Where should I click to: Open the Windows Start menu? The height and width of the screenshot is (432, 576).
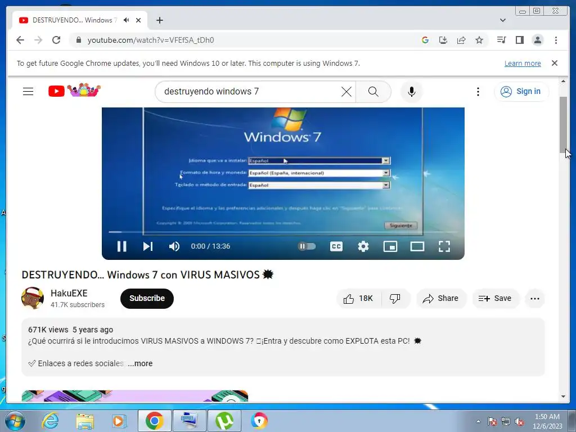point(14,421)
